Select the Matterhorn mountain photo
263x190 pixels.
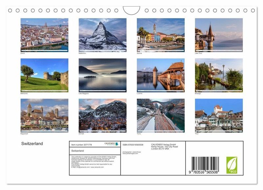[103, 35]
